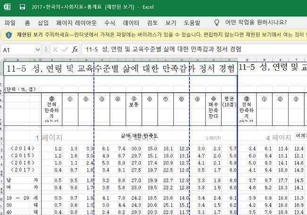Click the lightbulb Tell Me icon
The height and width of the screenshot is (215, 307).
217,22
